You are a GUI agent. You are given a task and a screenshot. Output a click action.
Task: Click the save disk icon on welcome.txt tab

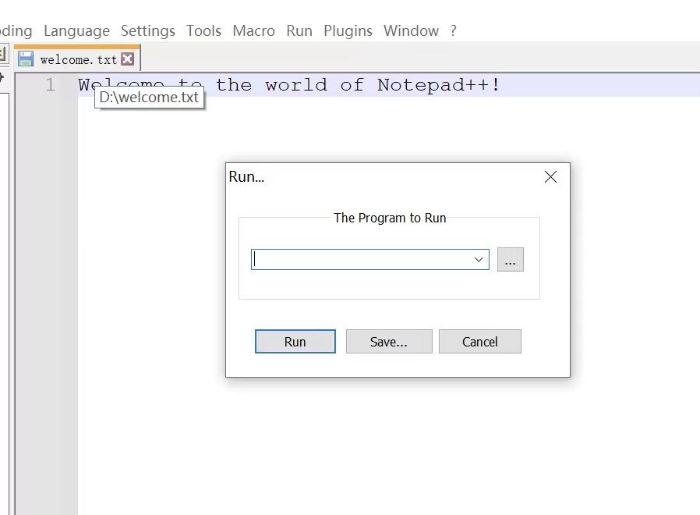26,59
